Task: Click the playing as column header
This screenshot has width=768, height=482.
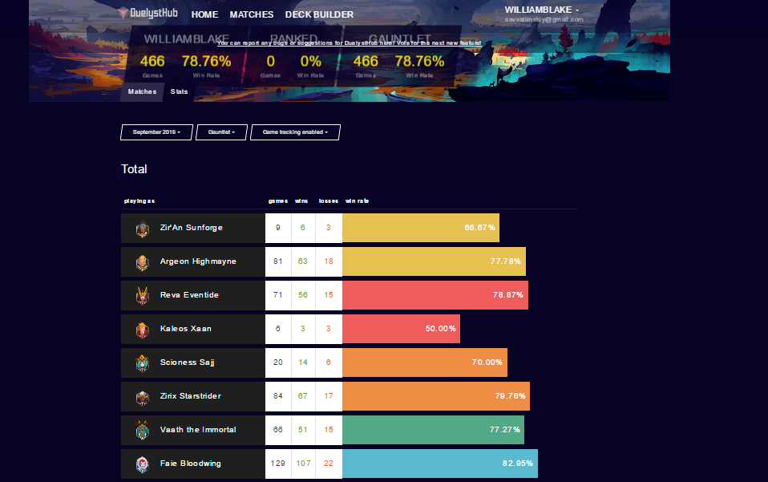Action: (x=139, y=200)
